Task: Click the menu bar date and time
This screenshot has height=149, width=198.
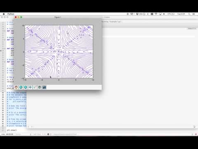Action: (x=181, y=14)
